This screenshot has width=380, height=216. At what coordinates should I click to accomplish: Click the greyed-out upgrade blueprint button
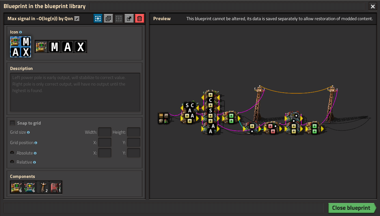click(x=119, y=19)
